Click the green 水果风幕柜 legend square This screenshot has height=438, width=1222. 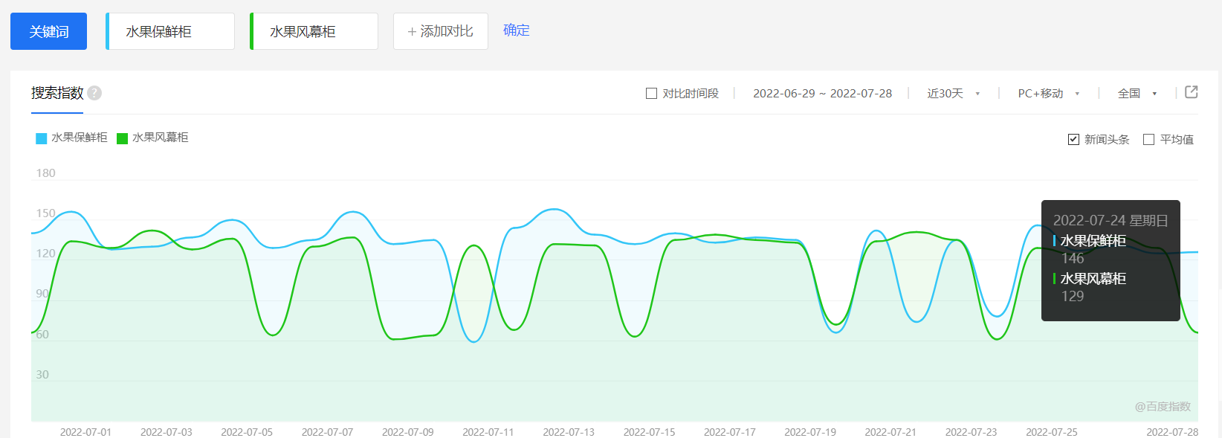pyautogui.click(x=123, y=138)
